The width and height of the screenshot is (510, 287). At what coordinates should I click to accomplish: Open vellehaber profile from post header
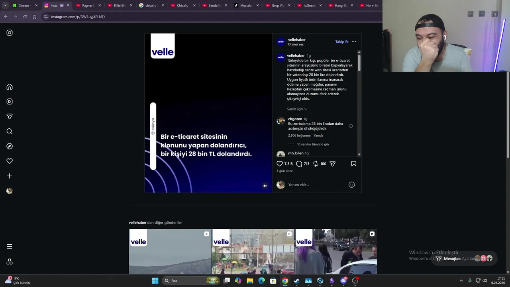tap(297, 40)
